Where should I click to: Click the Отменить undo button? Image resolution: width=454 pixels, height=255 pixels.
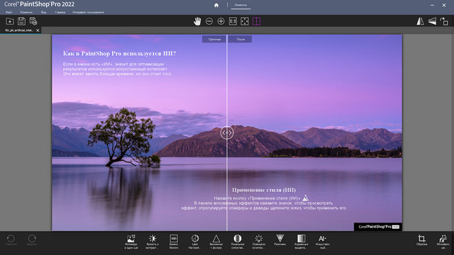click(x=11, y=240)
